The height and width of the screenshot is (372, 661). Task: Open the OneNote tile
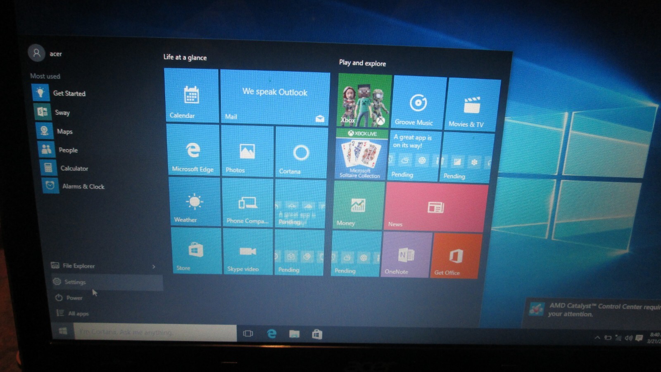[x=406, y=254]
